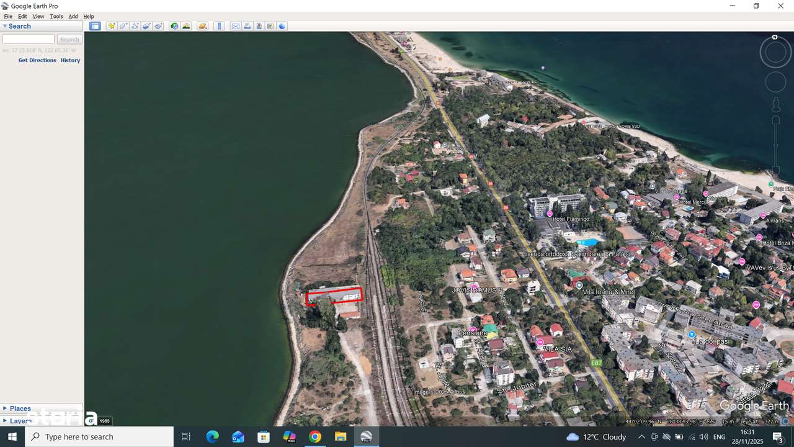The height and width of the screenshot is (447, 794).
Task: Email the current view
Action: click(x=236, y=26)
